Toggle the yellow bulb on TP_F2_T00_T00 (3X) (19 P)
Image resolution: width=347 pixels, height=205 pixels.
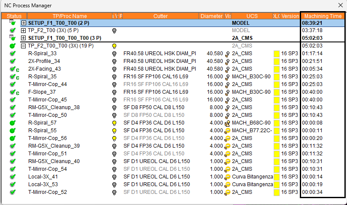[x=114, y=46]
